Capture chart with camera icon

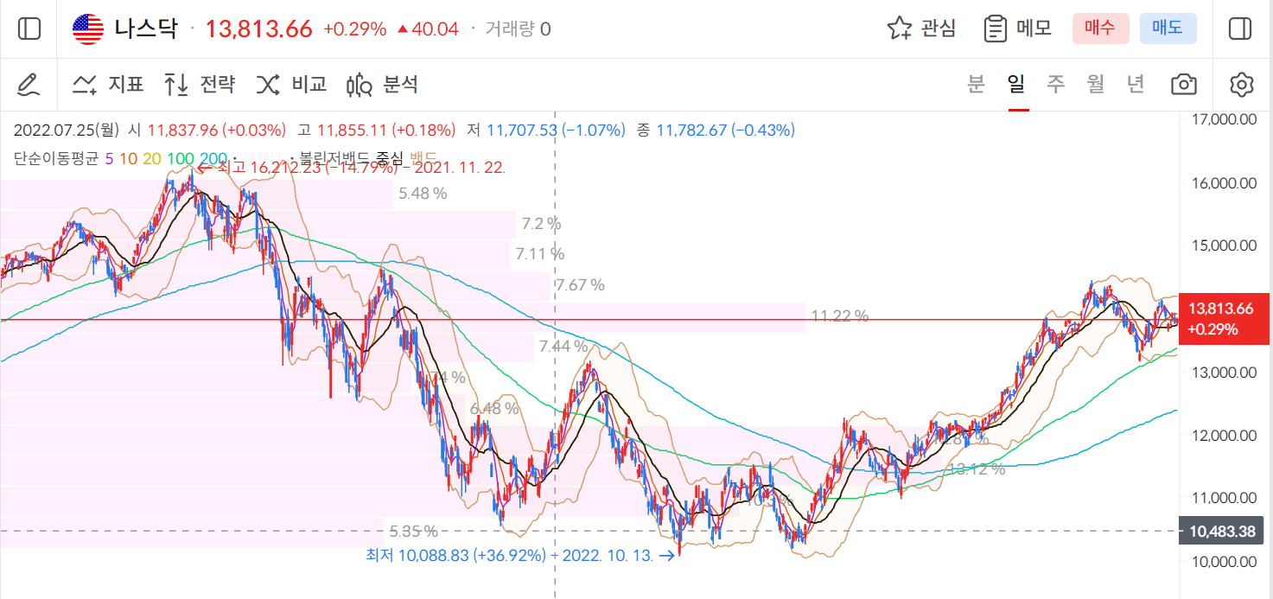click(x=1184, y=84)
